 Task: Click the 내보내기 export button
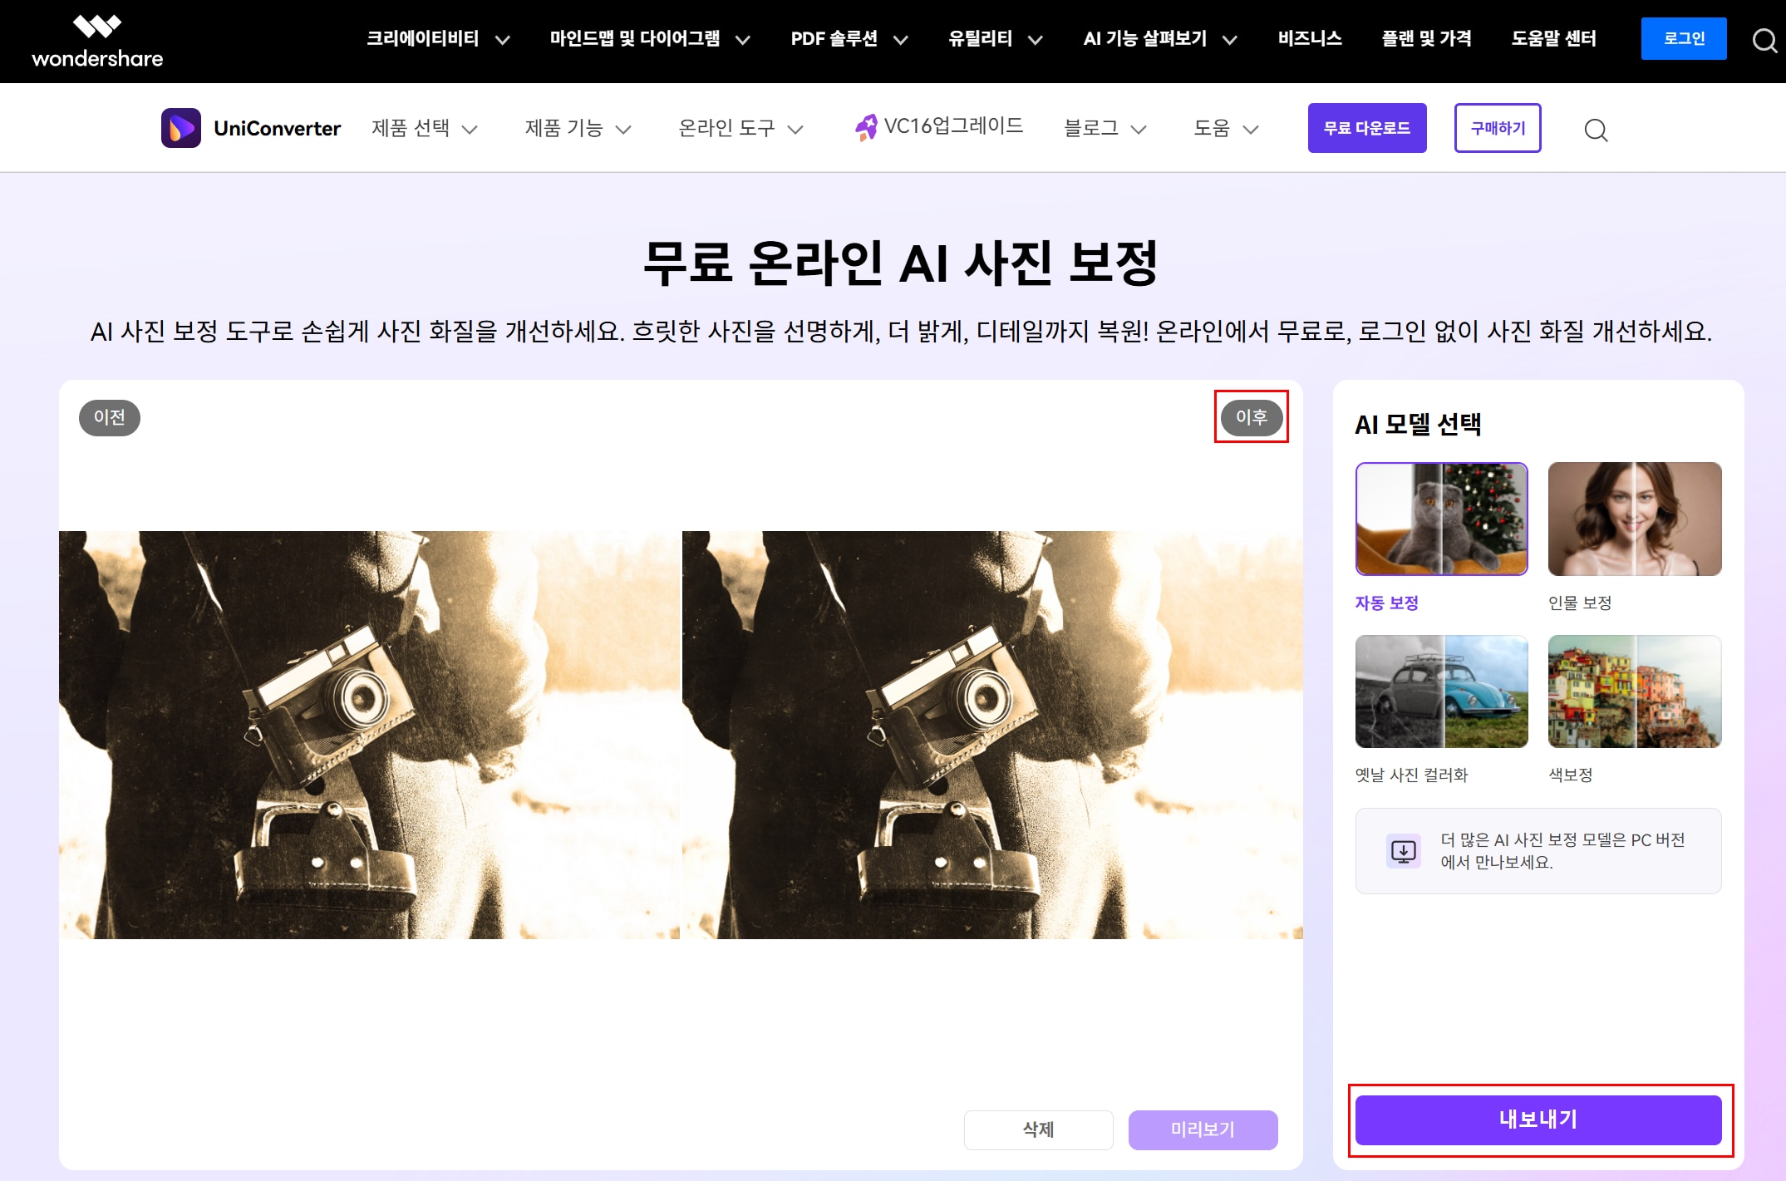coord(1538,1119)
